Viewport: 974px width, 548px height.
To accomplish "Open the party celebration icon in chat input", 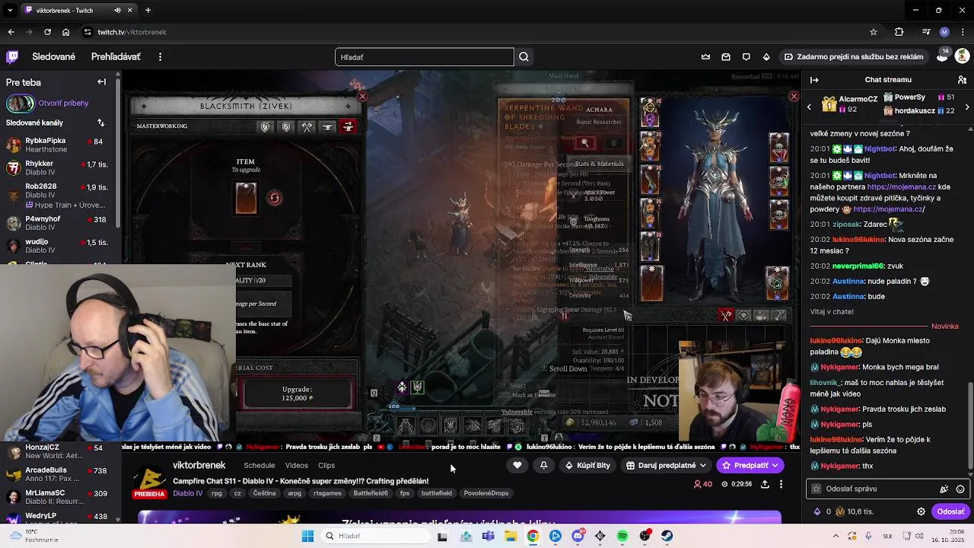I will [x=944, y=489].
